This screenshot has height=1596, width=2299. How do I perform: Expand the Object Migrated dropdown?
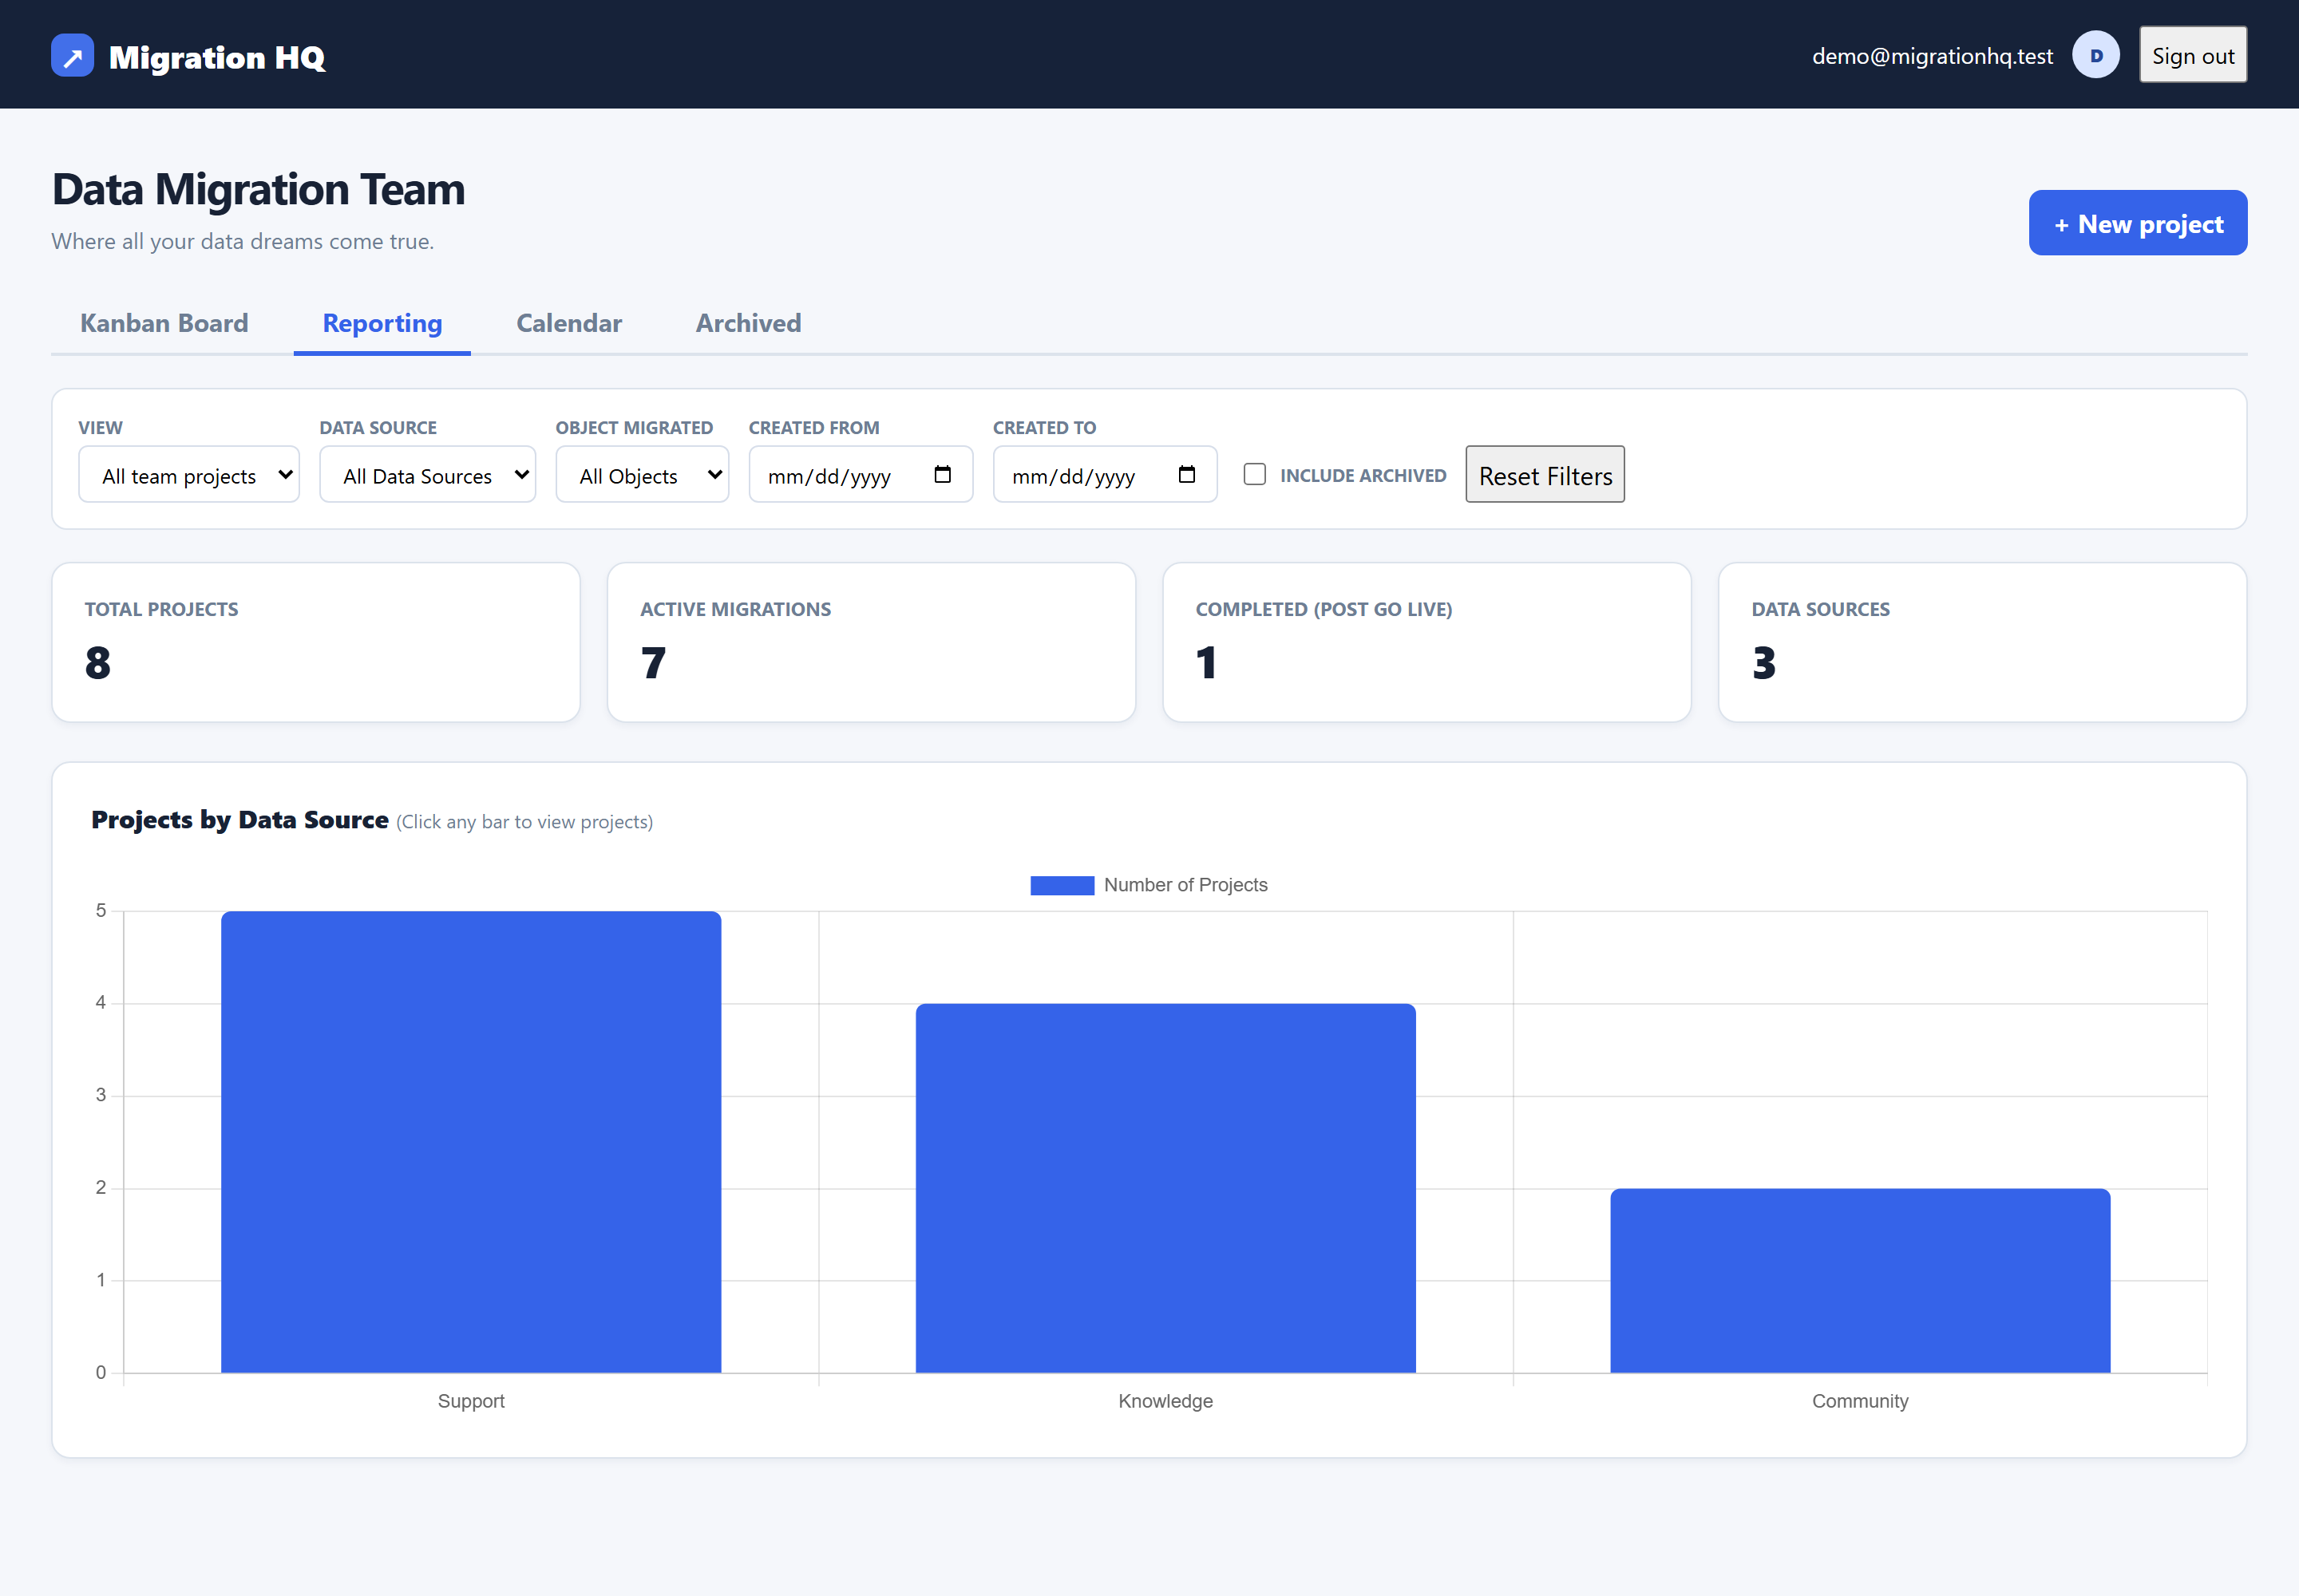point(641,475)
